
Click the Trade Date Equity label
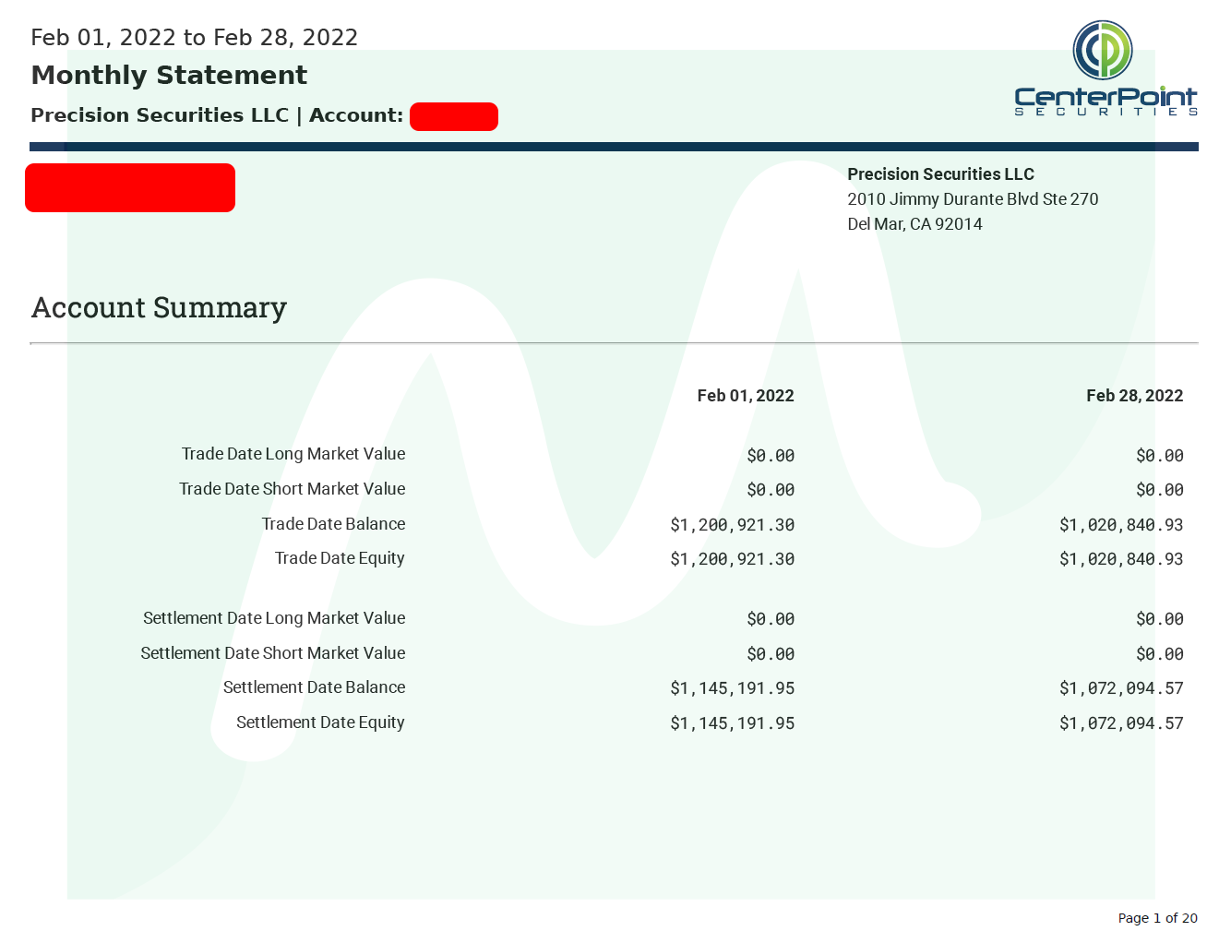(x=340, y=558)
